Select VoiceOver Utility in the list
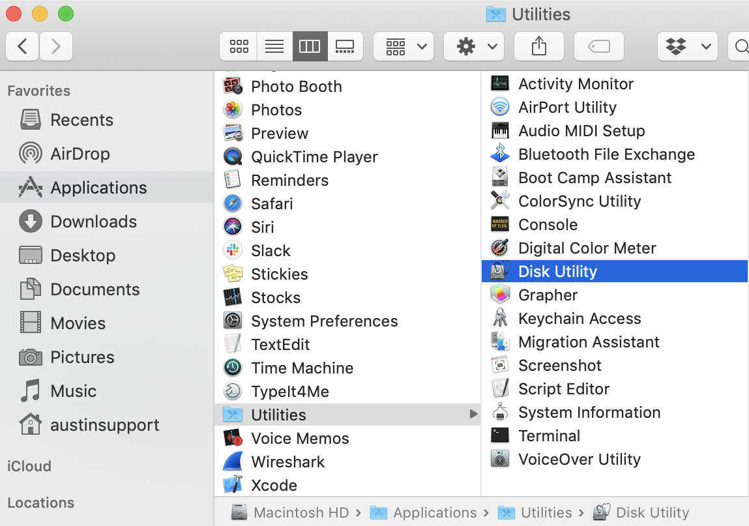Viewport: 749px width, 526px height. pos(614,459)
